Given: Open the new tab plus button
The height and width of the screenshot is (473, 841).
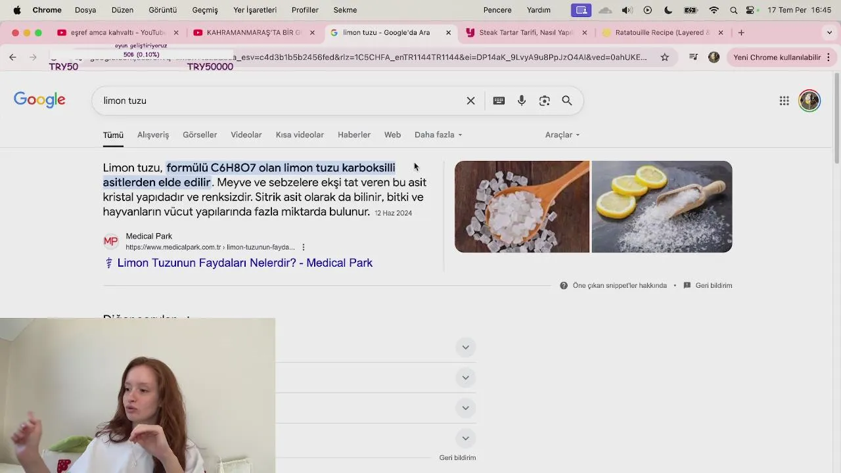Looking at the screenshot, I should [x=741, y=32].
